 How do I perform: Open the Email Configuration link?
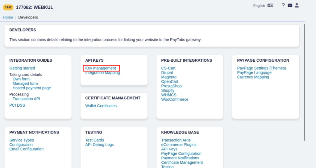[x=27, y=149]
